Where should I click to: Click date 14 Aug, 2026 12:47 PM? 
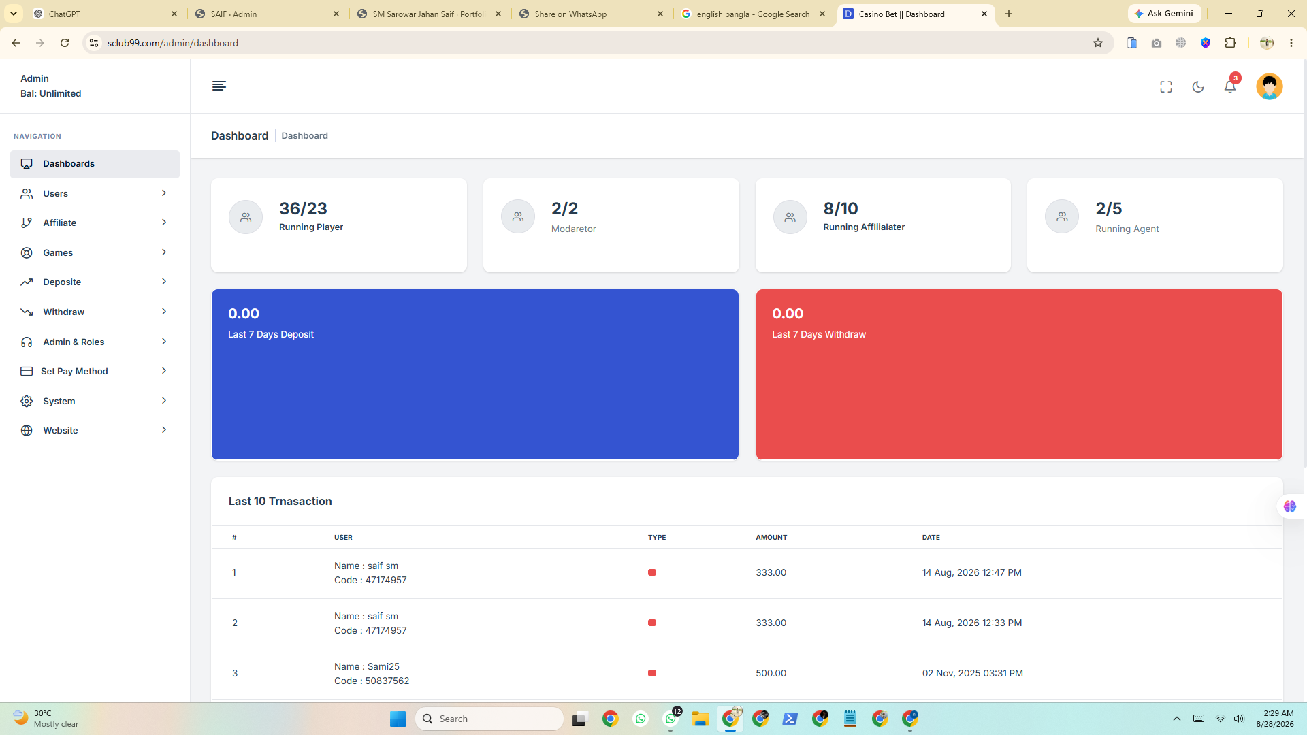[x=971, y=572]
